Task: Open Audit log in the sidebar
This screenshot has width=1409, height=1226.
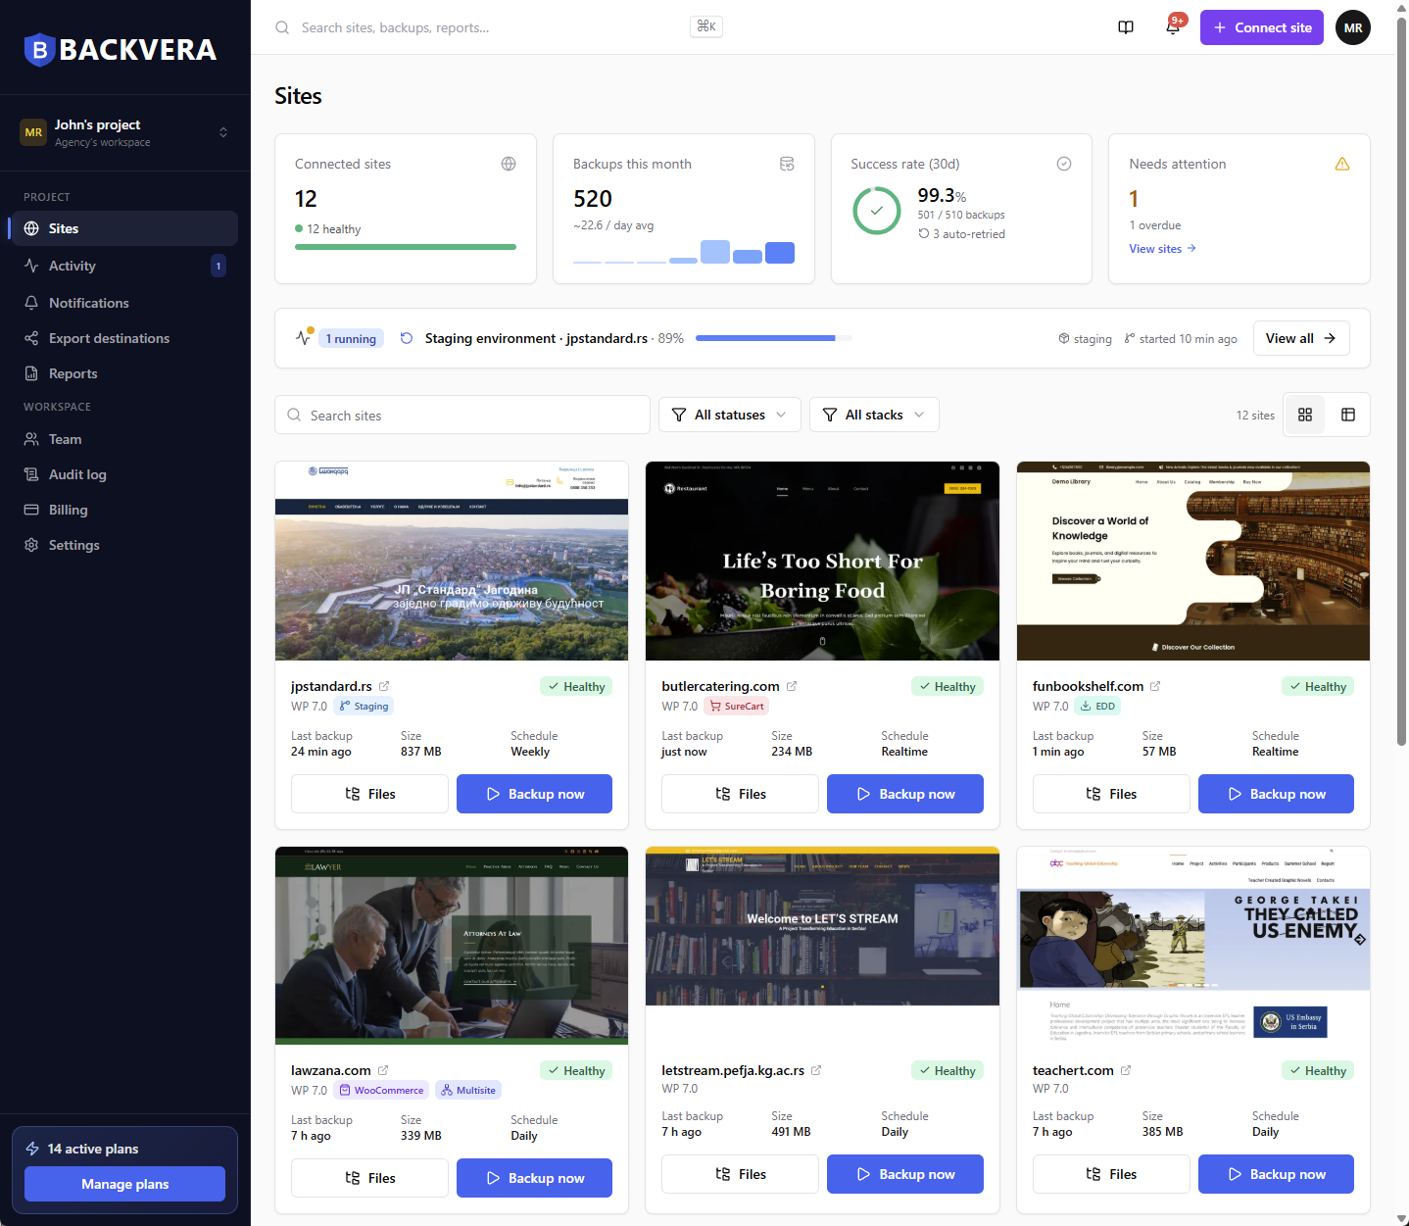Action: (x=123, y=474)
